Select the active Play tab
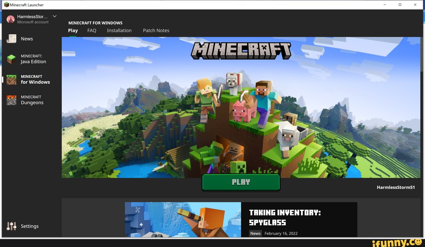Screen dimensions: 425x247 [73, 30]
